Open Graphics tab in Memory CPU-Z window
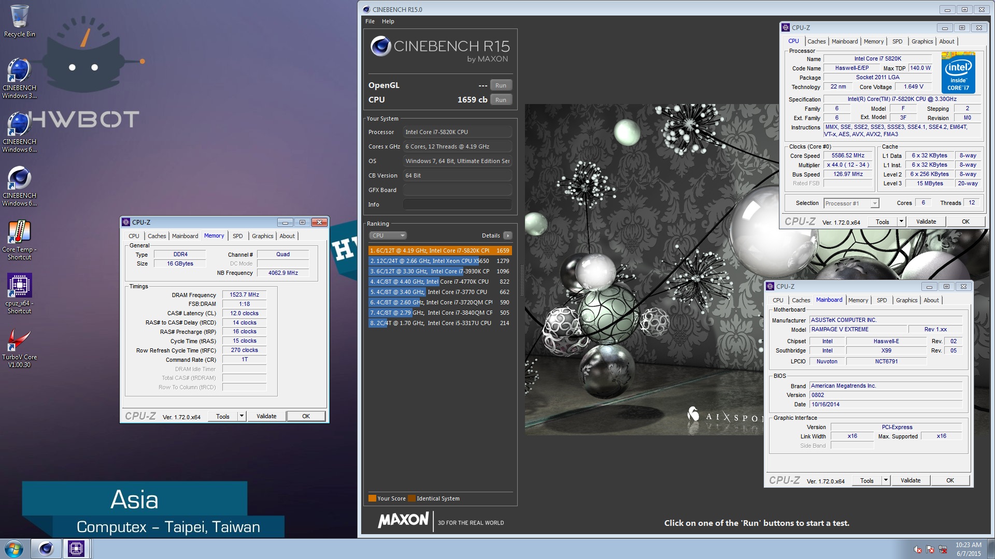The image size is (995, 559). 262,236
